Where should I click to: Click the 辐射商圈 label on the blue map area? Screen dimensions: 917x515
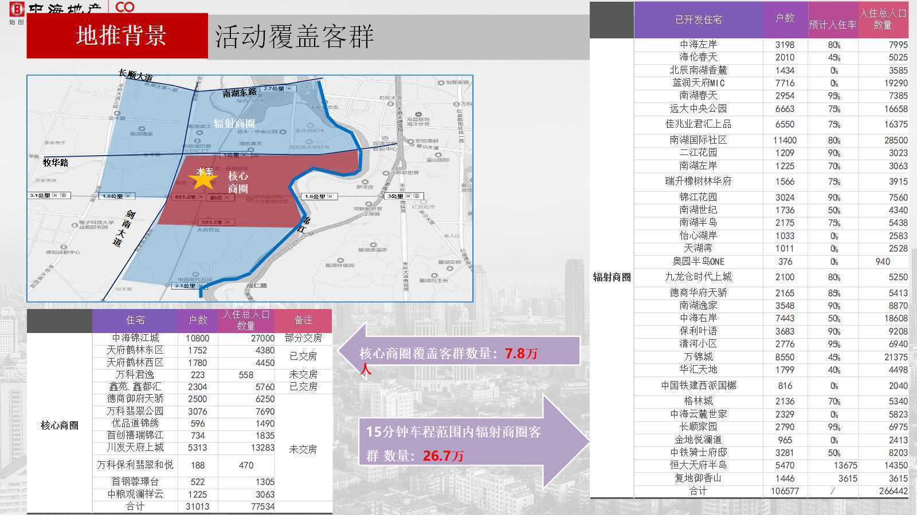(234, 124)
